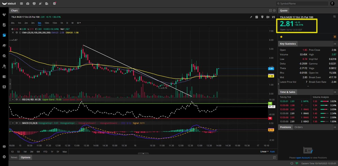Select the drawing pencil tool on chart

[x=251, y=17]
